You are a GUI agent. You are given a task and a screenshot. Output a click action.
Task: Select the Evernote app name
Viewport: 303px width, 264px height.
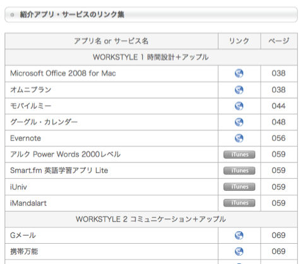(25, 138)
